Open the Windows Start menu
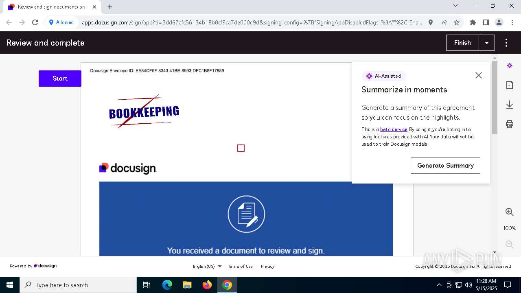 [x=10, y=285]
